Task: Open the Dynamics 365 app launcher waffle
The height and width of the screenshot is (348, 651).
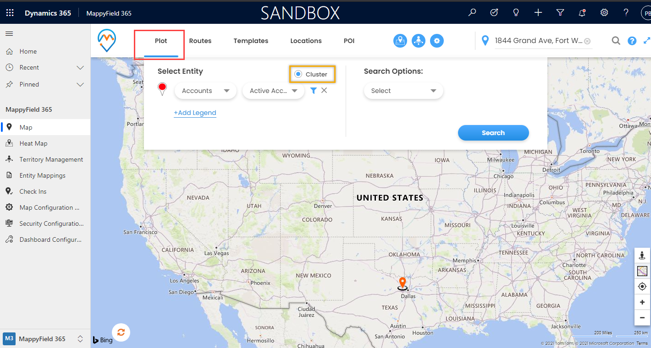Action: pos(10,13)
